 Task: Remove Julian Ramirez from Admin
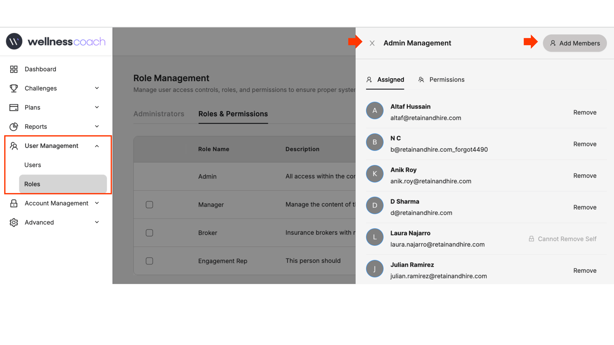(x=585, y=271)
